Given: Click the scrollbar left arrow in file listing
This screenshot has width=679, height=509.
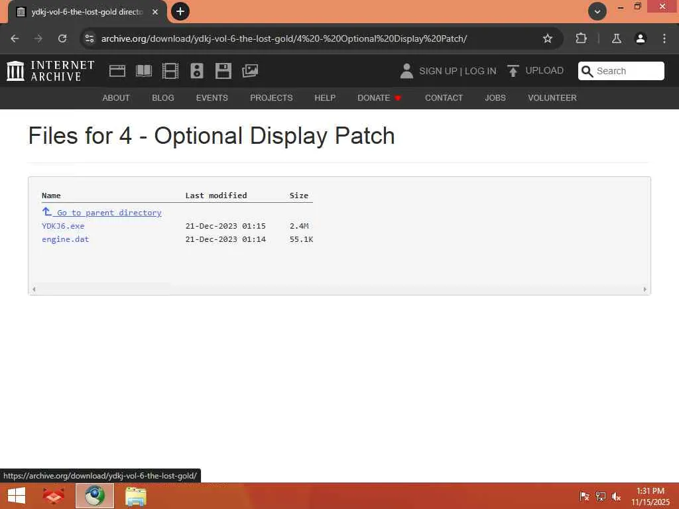Looking at the screenshot, I should pyautogui.click(x=34, y=289).
